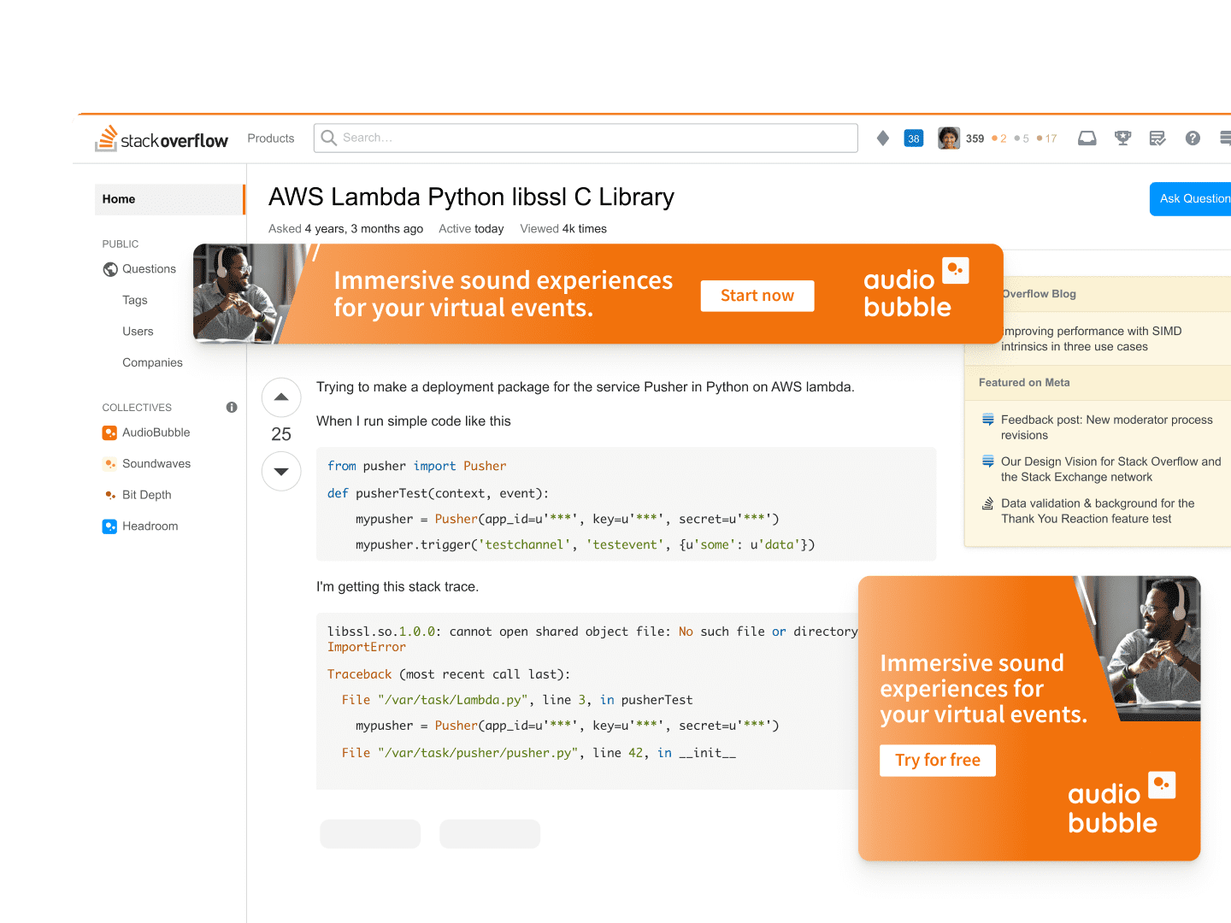The height and width of the screenshot is (923, 1231).
Task: Open the Products menu
Action: point(271,138)
